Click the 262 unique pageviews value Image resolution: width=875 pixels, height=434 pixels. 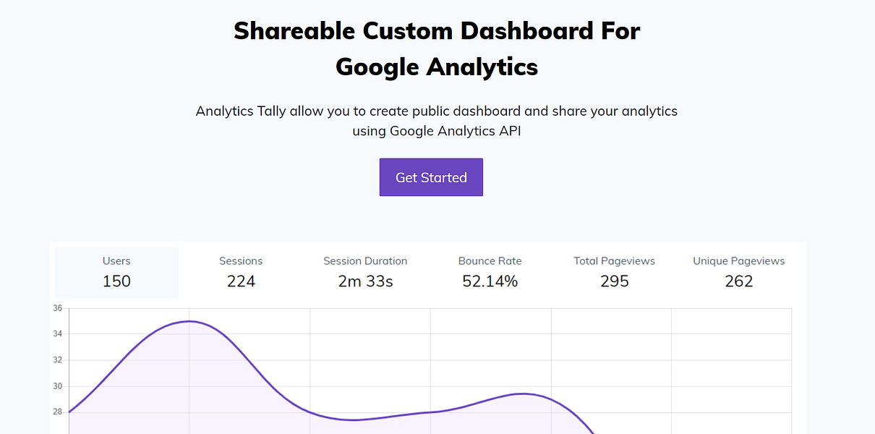pos(738,281)
